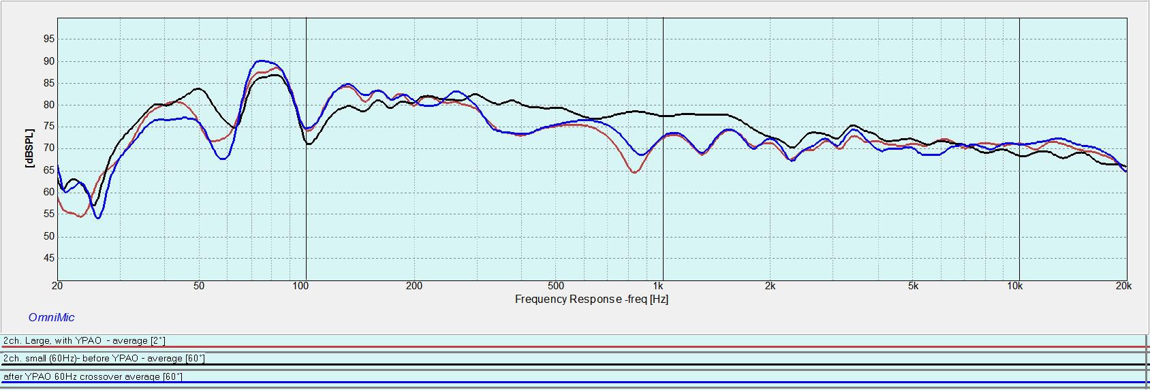The height and width of the screenshot is (390, 1150).
Task: Click the [dBSPL] vertical axis label
Action: point(29,148)
